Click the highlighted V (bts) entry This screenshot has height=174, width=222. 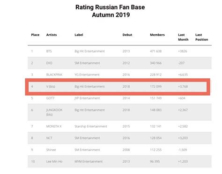(x=51, y=86)
